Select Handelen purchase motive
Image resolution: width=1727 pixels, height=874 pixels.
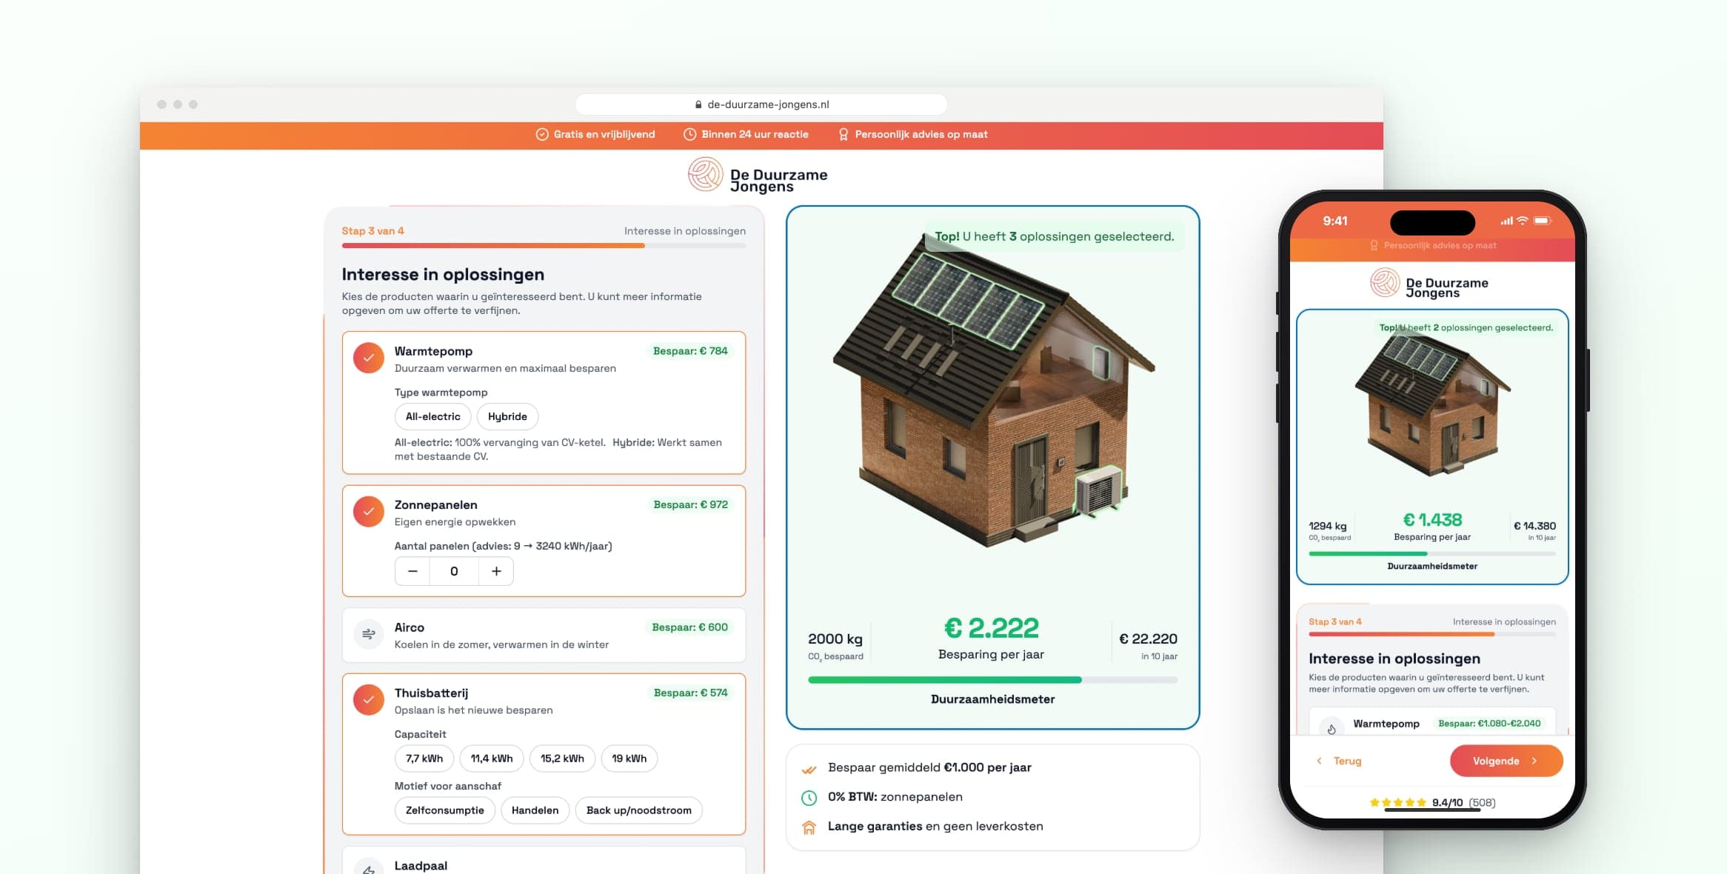[535, 810]
